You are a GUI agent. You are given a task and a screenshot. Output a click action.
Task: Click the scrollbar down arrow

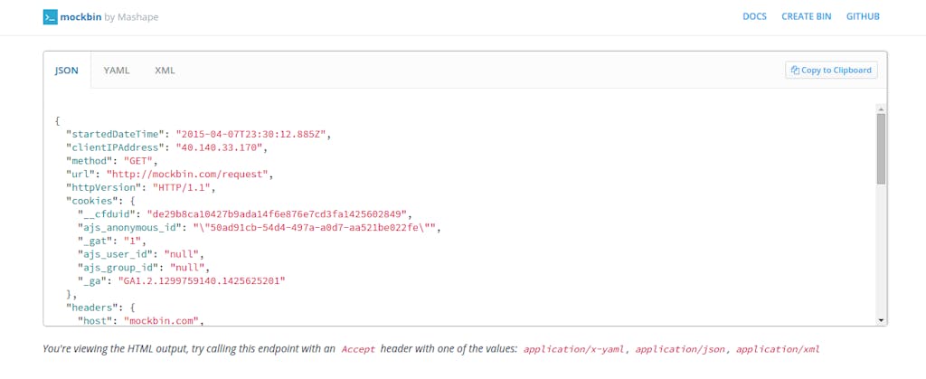[x=881, y=320]
